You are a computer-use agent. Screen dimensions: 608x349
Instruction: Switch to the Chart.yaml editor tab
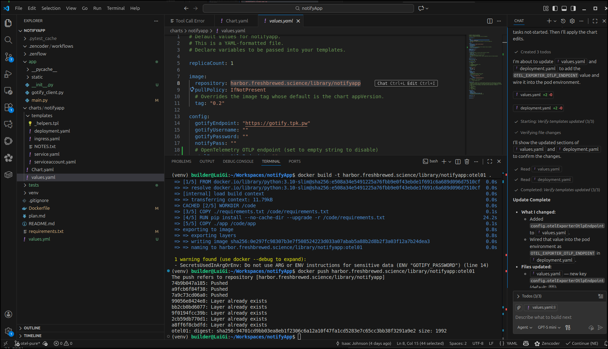[x=237, y=21]
